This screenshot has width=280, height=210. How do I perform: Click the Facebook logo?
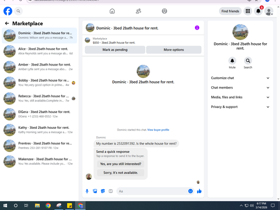tap(8, 11)
